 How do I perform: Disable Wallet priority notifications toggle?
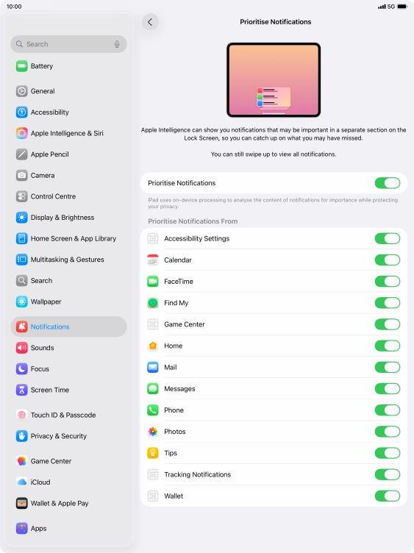point(388,496)
